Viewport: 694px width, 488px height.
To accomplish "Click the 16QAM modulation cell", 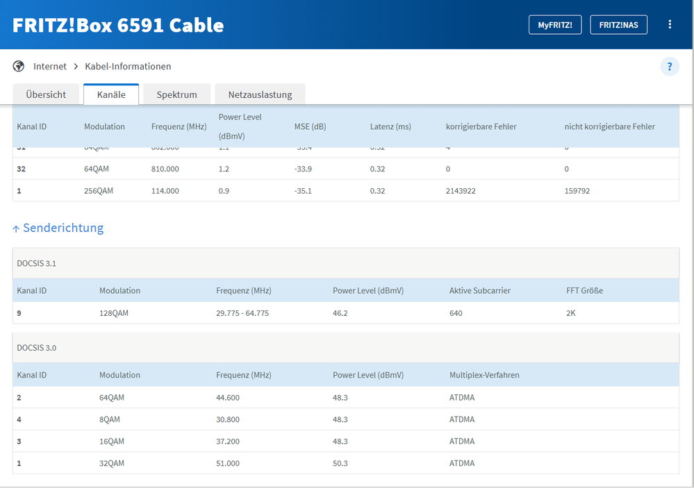I will 112,441.
